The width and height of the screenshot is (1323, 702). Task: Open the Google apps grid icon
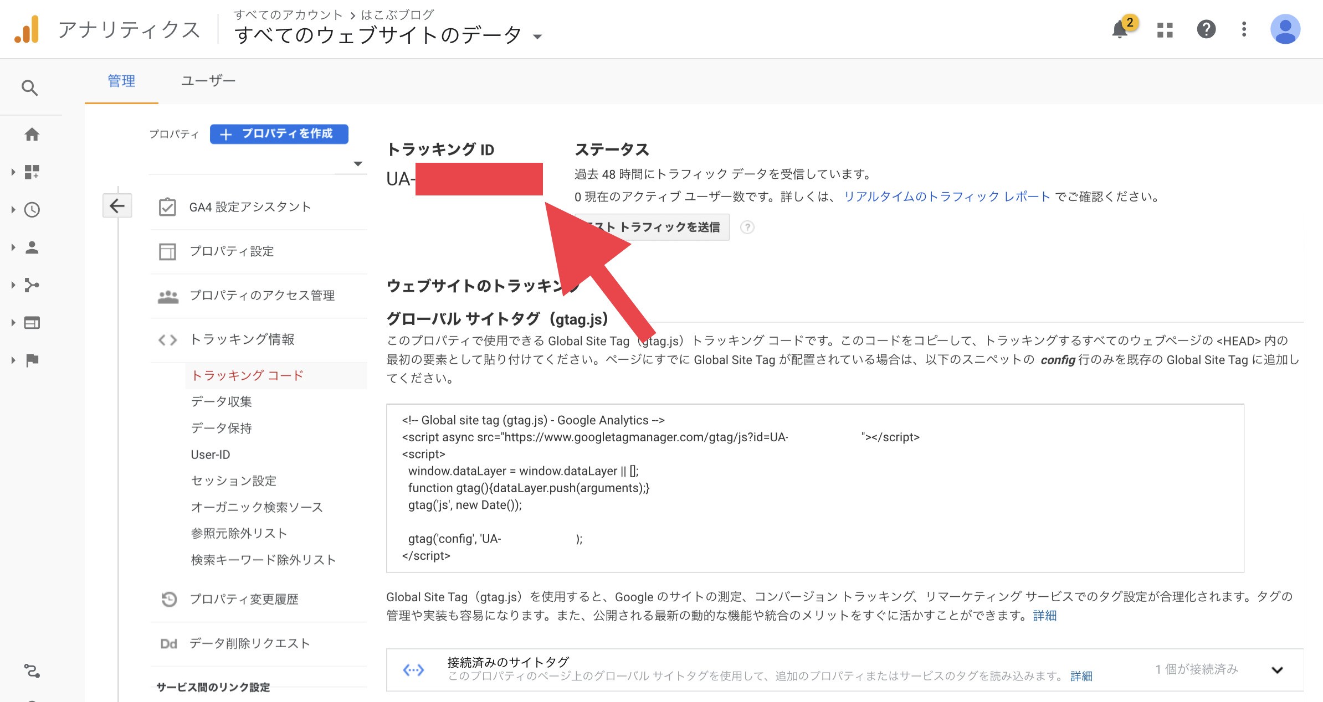pyautogui.click(x=1165, y=29)
